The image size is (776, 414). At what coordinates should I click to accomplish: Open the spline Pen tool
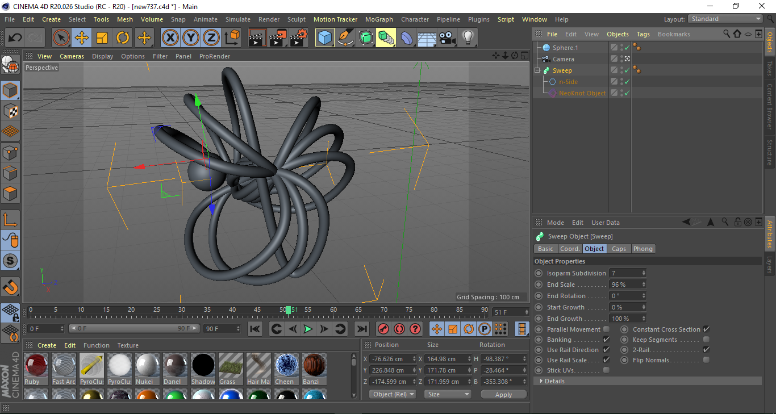345,38
